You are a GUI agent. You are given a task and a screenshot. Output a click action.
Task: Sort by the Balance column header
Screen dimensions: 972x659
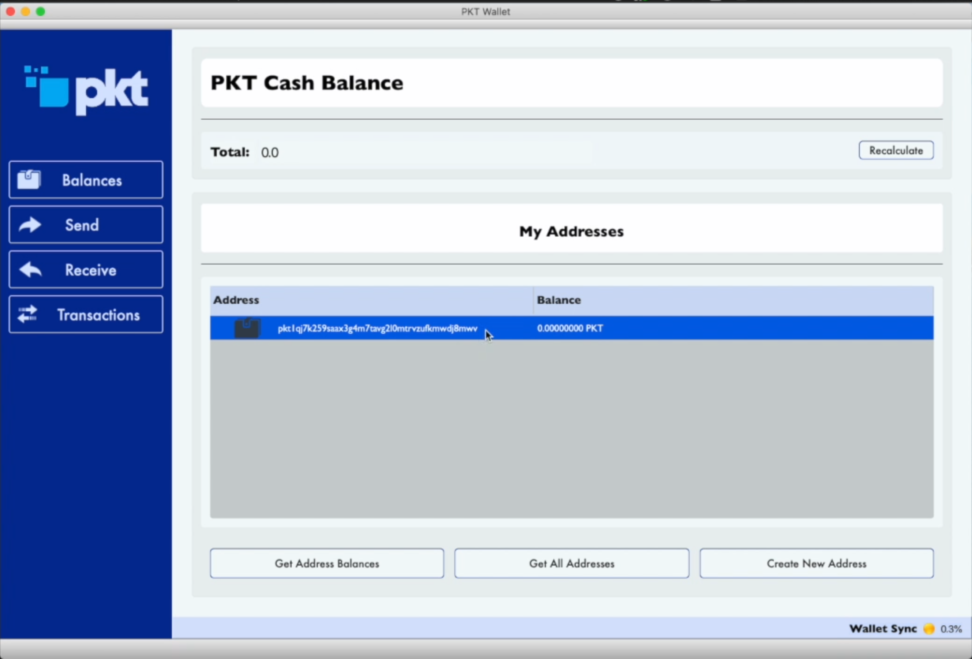(558, 300)
